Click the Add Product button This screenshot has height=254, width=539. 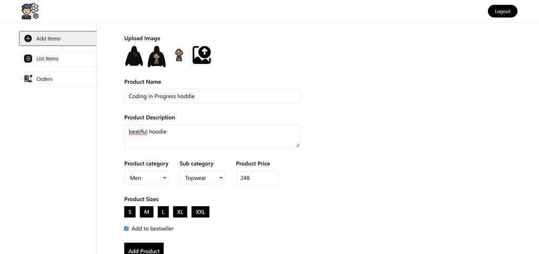(144, 250)
